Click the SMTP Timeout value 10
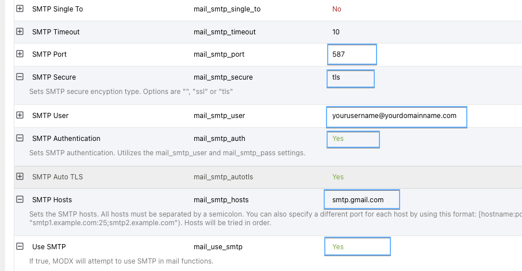 click(336, 32)
